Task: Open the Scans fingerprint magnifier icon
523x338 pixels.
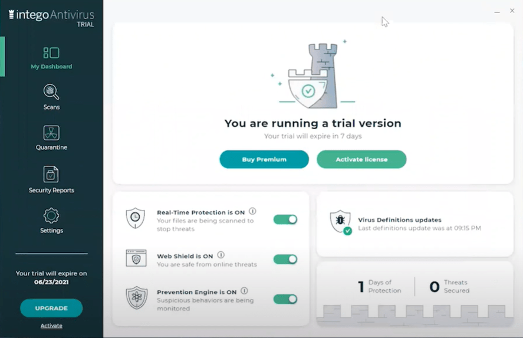Action: 51,92
